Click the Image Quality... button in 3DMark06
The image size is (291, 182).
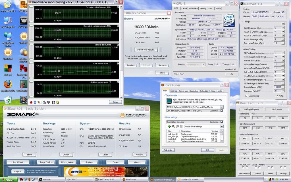pyautogui.click(x=46, y=162)
